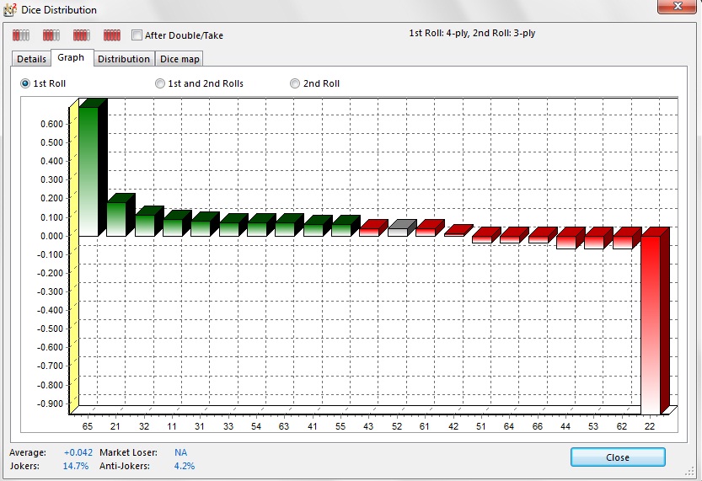This screenshot has width=702, height=481.
Task: Enable the After Double/Take checkbox
Action: pyautogui.click(x=137, y=35)
